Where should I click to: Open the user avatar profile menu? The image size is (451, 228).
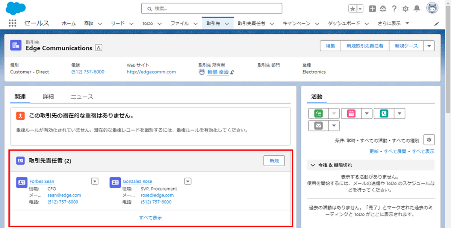433,8
